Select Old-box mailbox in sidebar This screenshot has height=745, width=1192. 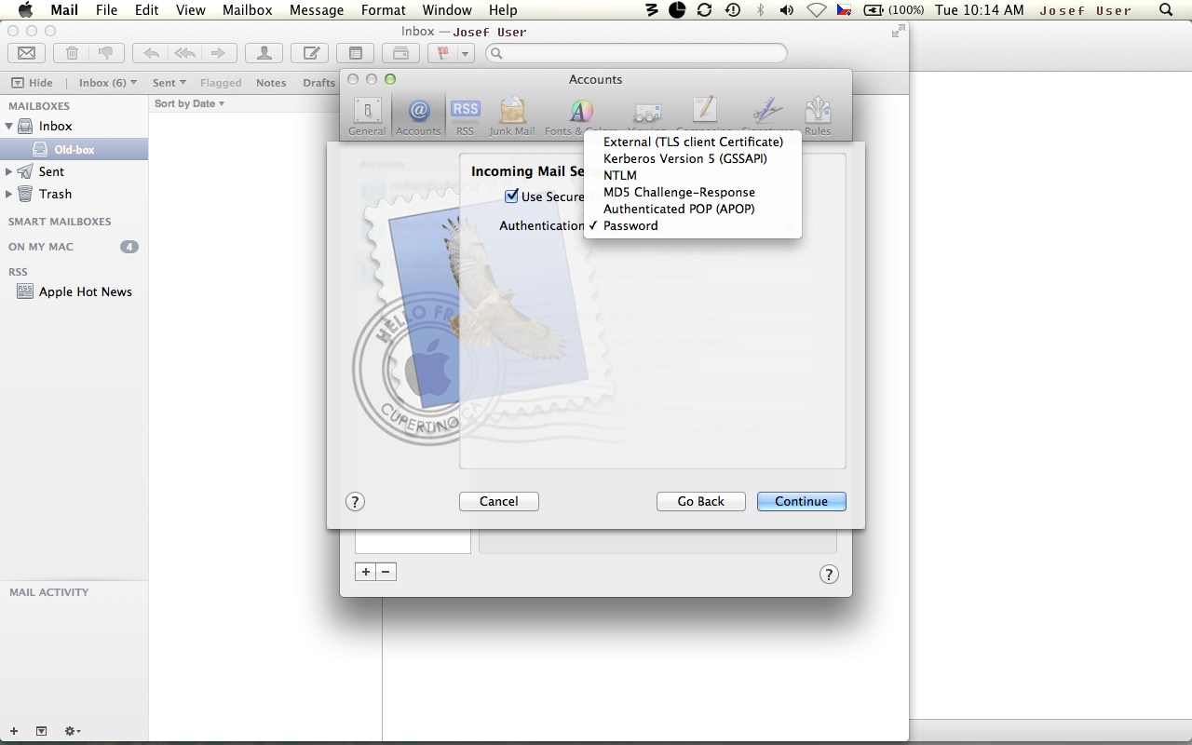pyautogui.click(x=74, y=149)
